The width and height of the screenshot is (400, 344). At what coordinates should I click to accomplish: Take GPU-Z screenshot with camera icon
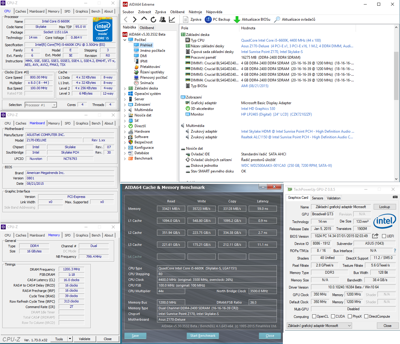pyautogui.click(x=395, y=197)
